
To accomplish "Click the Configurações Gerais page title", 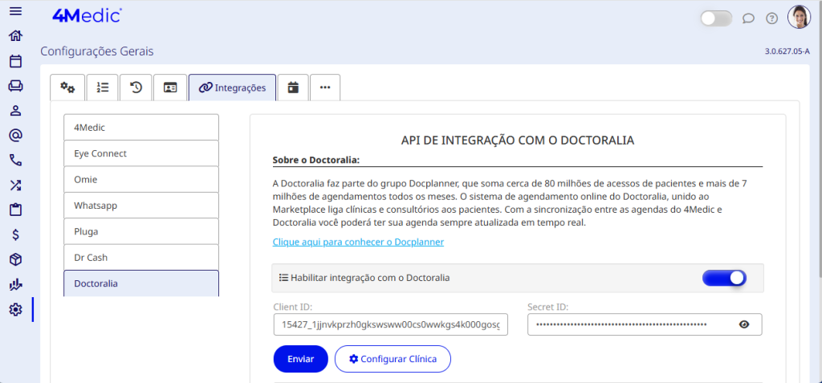I will (97, 51).
